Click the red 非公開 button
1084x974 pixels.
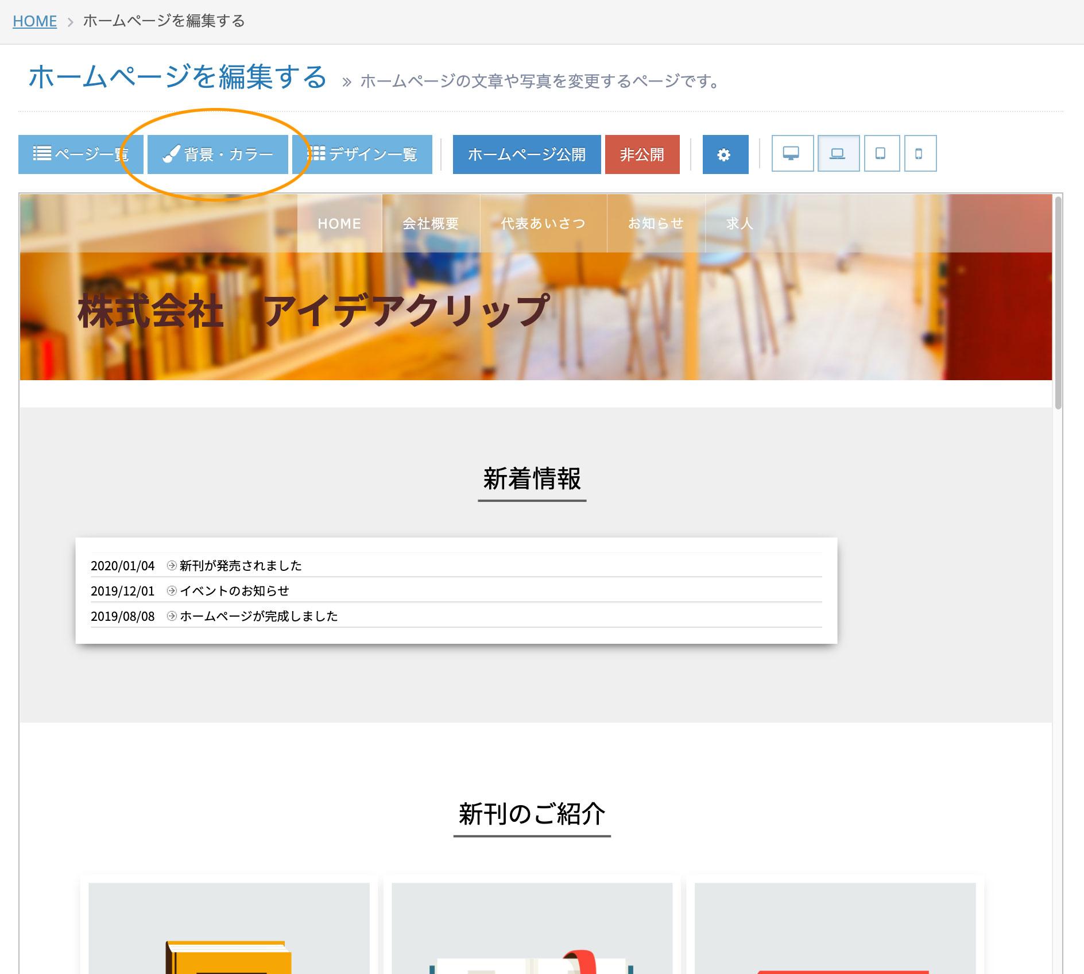point(642,154)
